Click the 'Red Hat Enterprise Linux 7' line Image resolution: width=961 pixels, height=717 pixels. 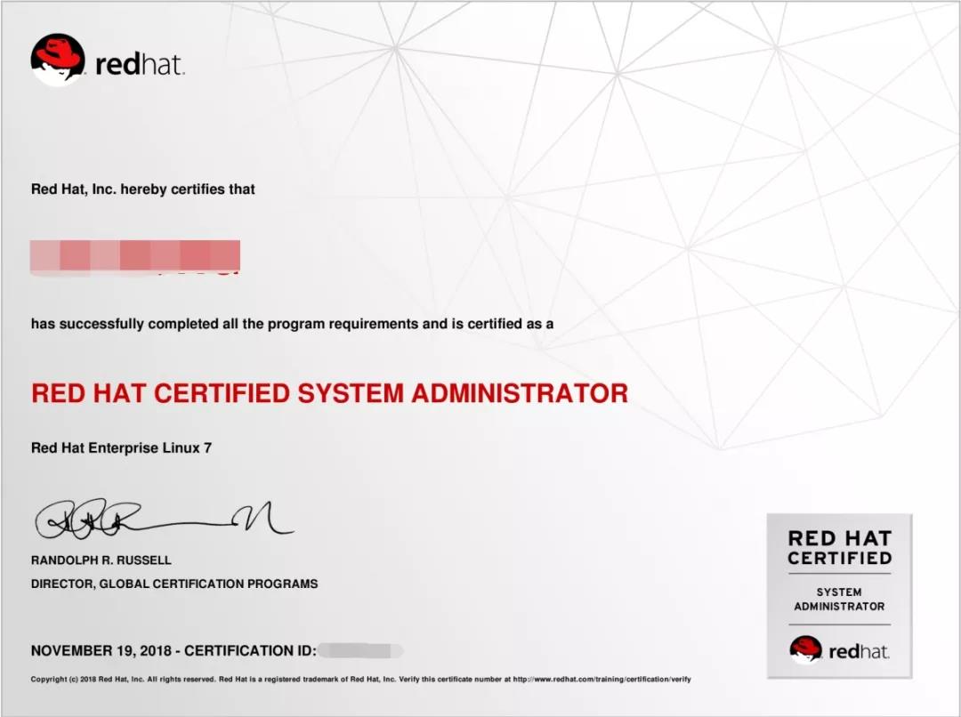(121, 448)
